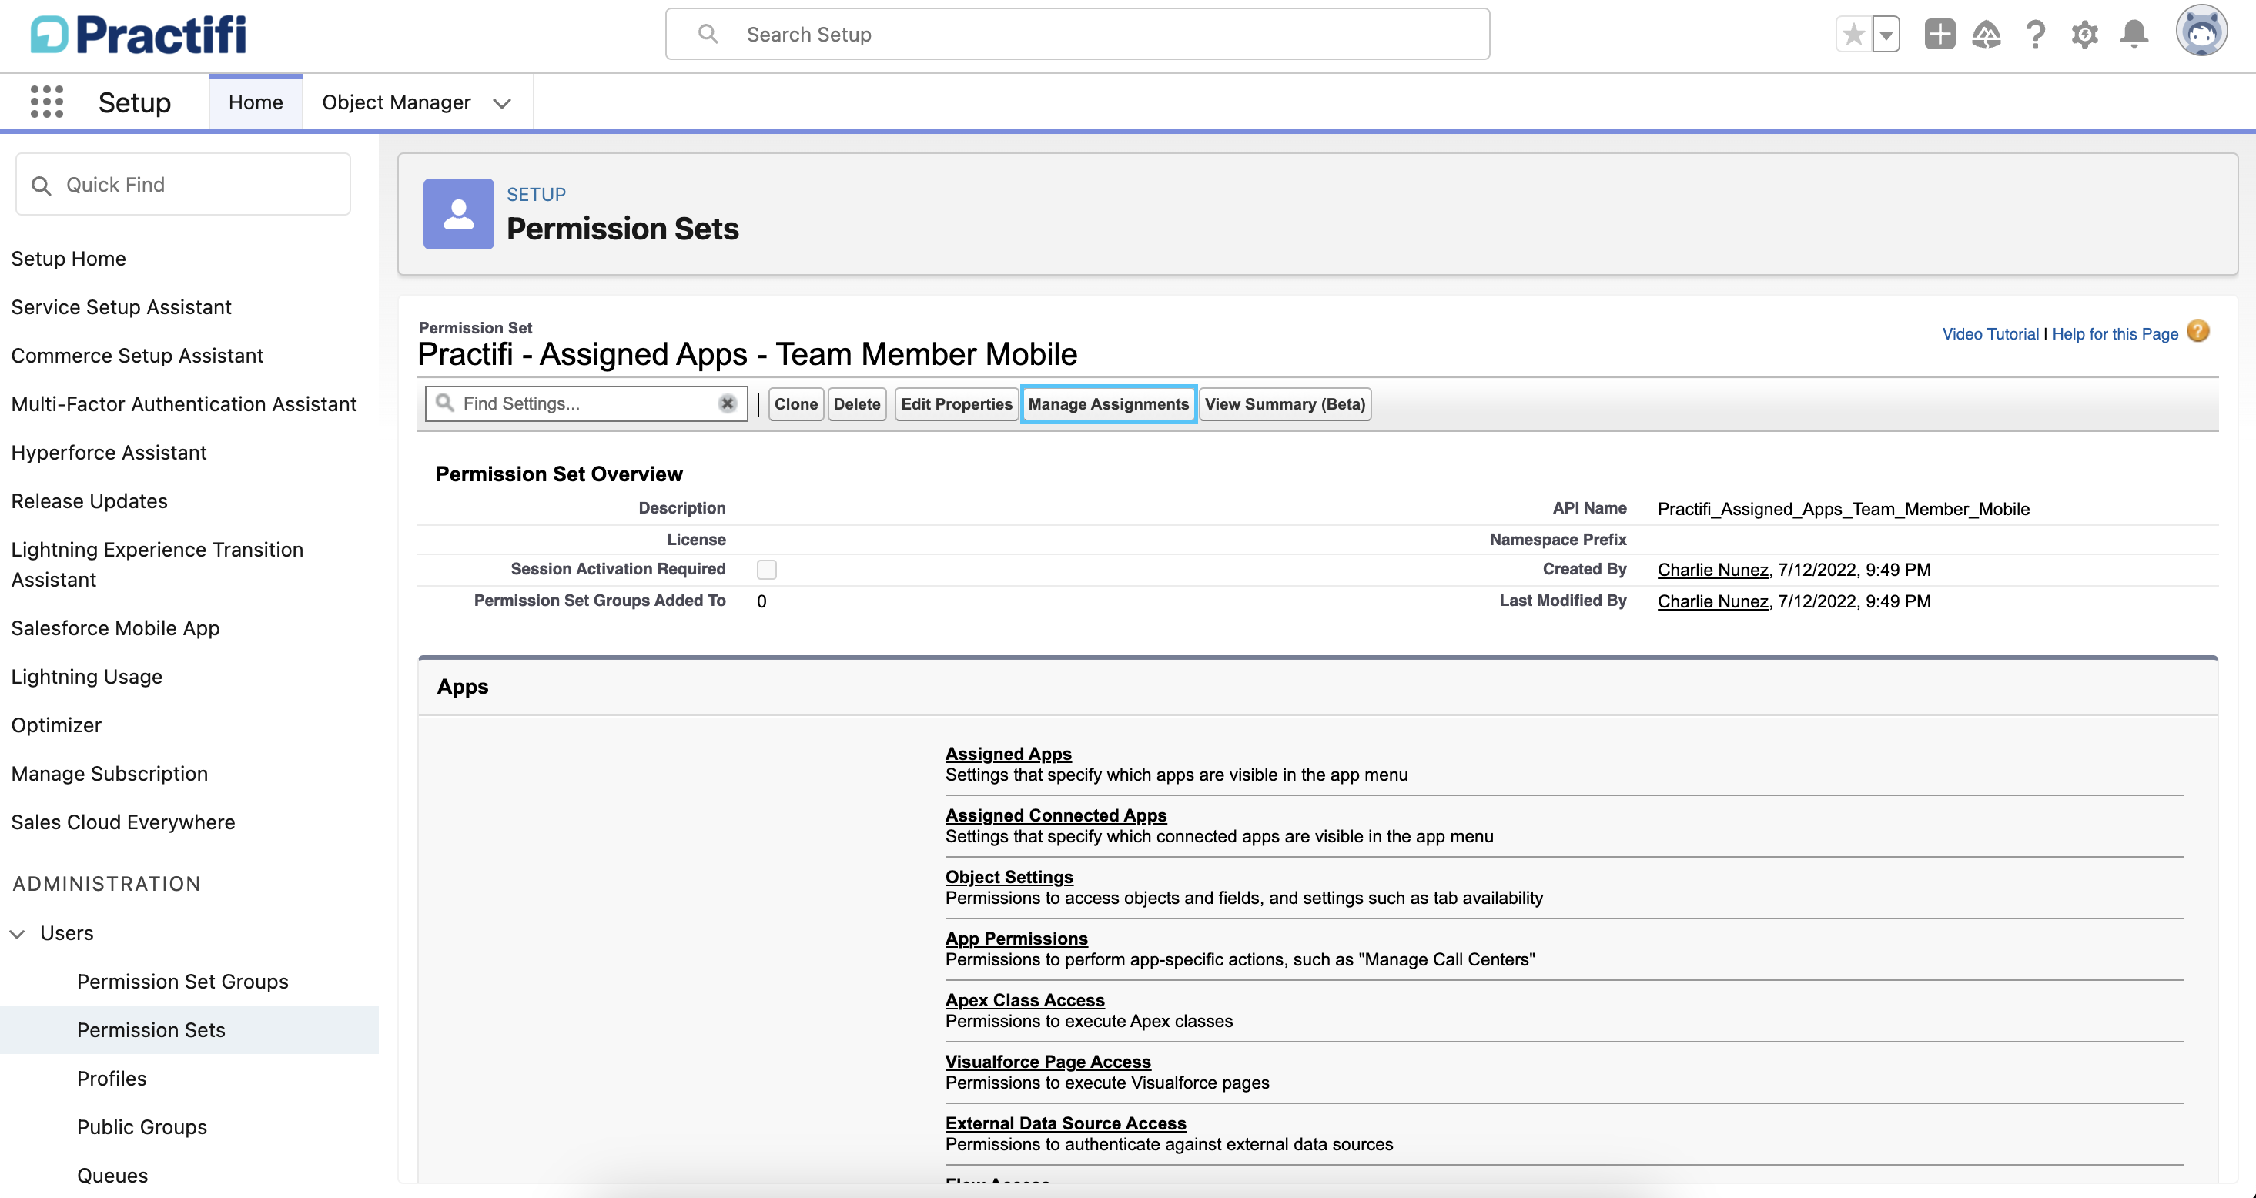Viewport: 2256px width, 1198px height.
Task: Open Lightning Experience Transition Assistant
Action: coord(158,565)
